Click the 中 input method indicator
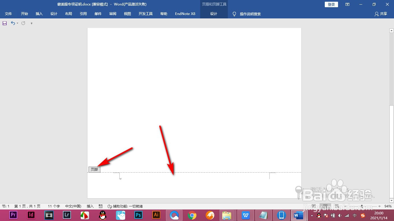This screenshot has height=221, width=394. (355, 215)
